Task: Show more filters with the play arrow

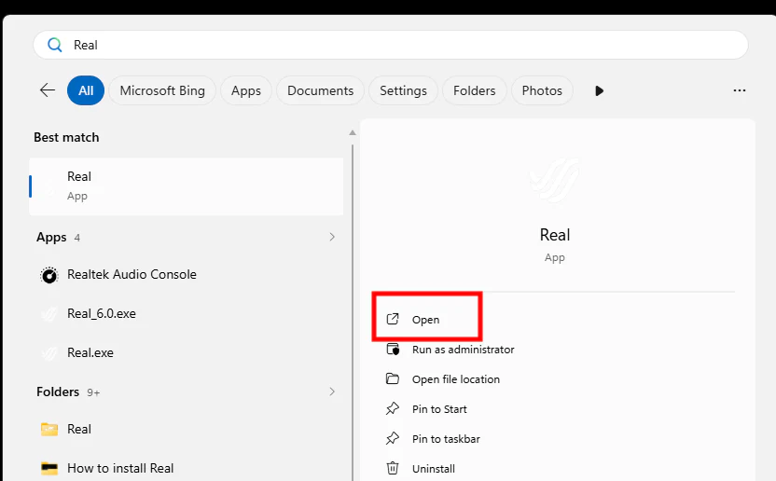Action: [599, 91]
